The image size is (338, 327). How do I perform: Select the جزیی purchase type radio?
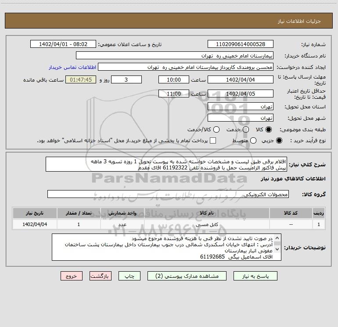279,140
